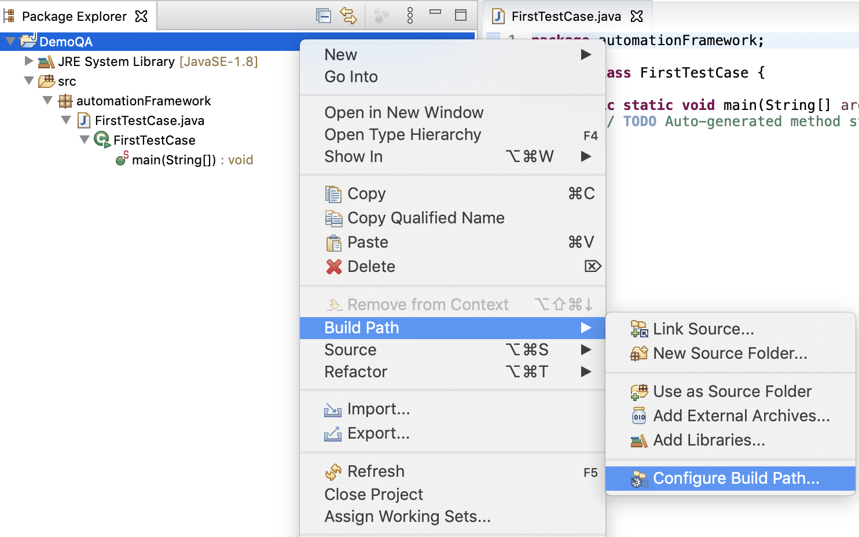Collapse the automationFramework package node
The width and height of the screenshot is (859, 537).
point(47,100)
